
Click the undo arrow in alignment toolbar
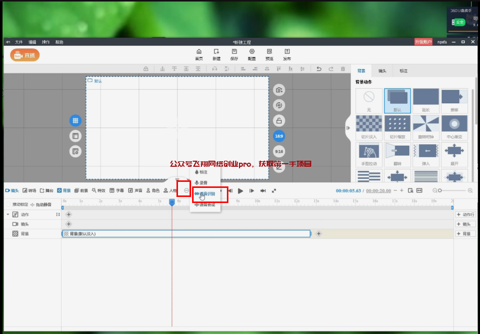click(x=319, y=69)
